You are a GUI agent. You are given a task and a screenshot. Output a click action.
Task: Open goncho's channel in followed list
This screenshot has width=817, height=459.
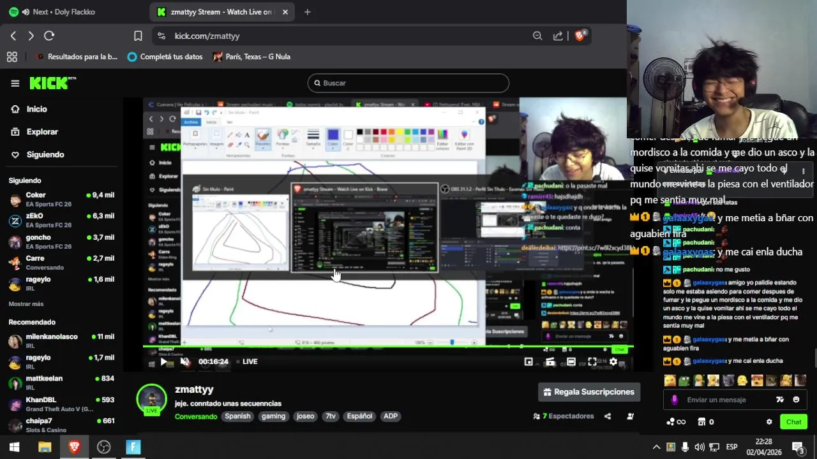(61, 242)
